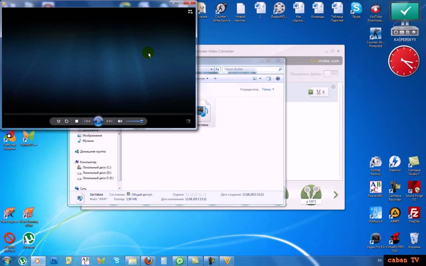The height and width of the screenshot is (266, 426).
Task: Show next output formats arrow in Freemake
Action: (336, 195)
